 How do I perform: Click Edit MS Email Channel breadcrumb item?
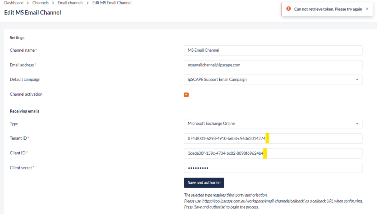coord(112,3)
